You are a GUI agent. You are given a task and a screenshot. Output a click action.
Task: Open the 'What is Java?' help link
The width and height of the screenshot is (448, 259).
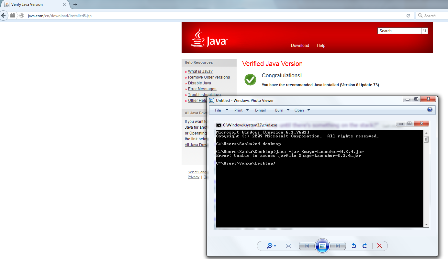(200, 71)
